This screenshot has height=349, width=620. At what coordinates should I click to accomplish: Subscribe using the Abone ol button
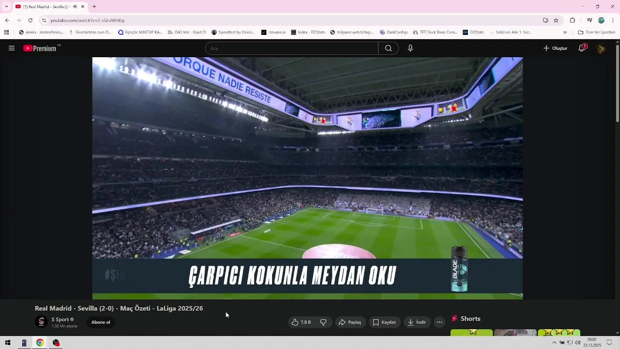coord(101,322)
